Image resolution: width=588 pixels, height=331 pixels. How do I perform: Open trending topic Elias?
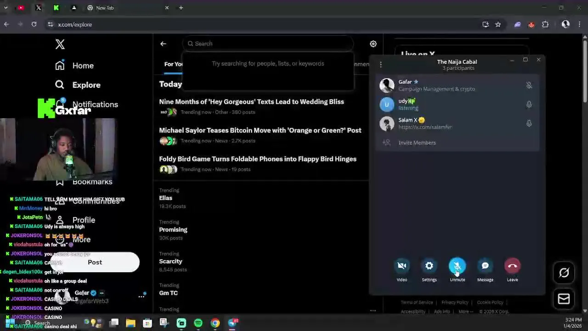[x=165, y=198]
